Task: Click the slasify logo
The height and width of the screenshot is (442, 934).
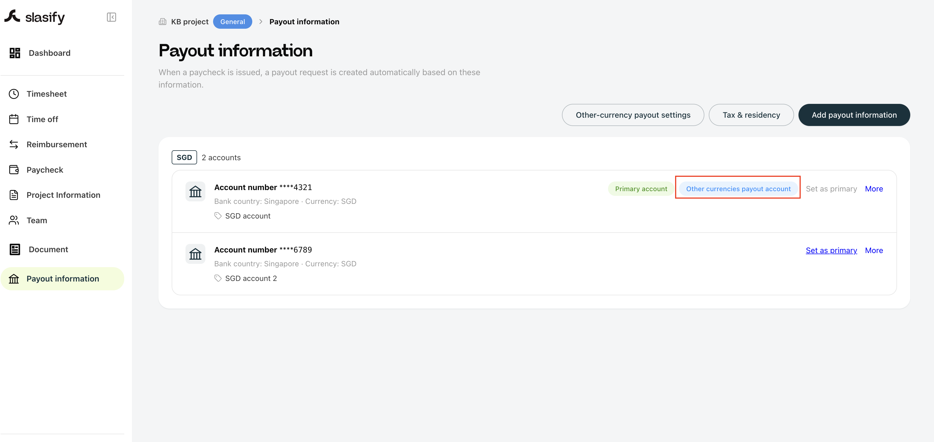Action: (x=35, y=17)
